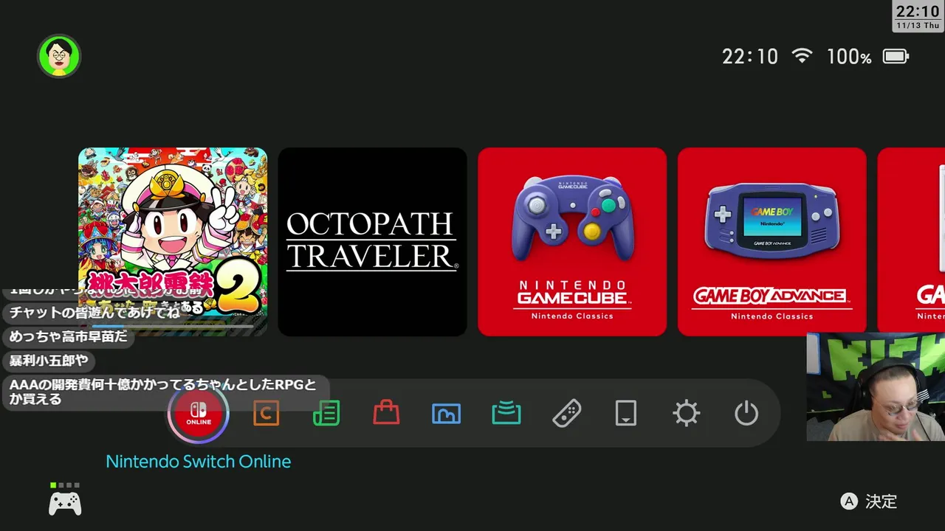
Task: Open Game Boy Advance Classics tile
Action: [772, 242]
